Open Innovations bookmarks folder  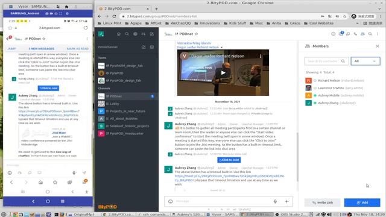tap(207, 23)
